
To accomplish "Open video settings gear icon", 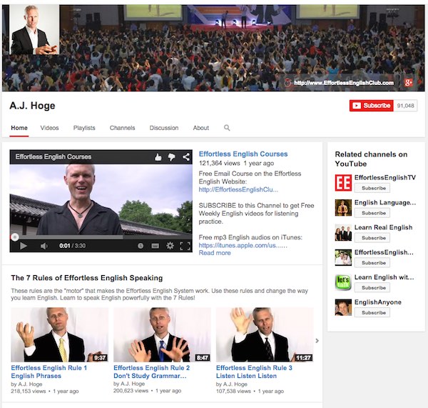I will pyautogui.click(x=170, y=246).
